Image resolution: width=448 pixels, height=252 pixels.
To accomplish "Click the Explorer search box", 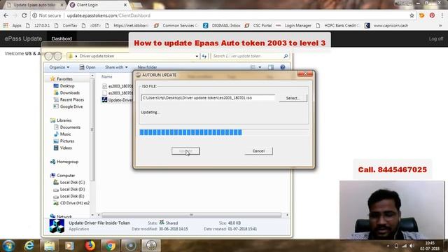I will click(250, 56).
